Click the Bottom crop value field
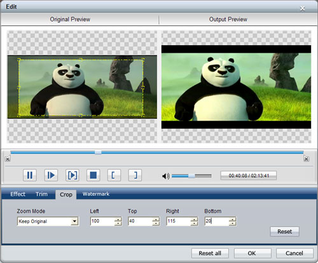 217,221
